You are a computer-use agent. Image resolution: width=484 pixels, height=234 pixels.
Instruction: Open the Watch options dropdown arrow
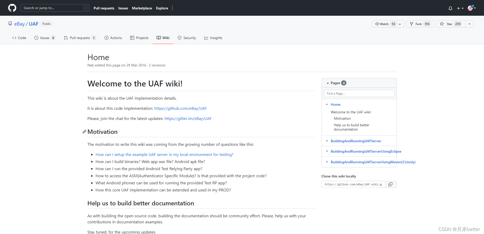coord(400,24)
